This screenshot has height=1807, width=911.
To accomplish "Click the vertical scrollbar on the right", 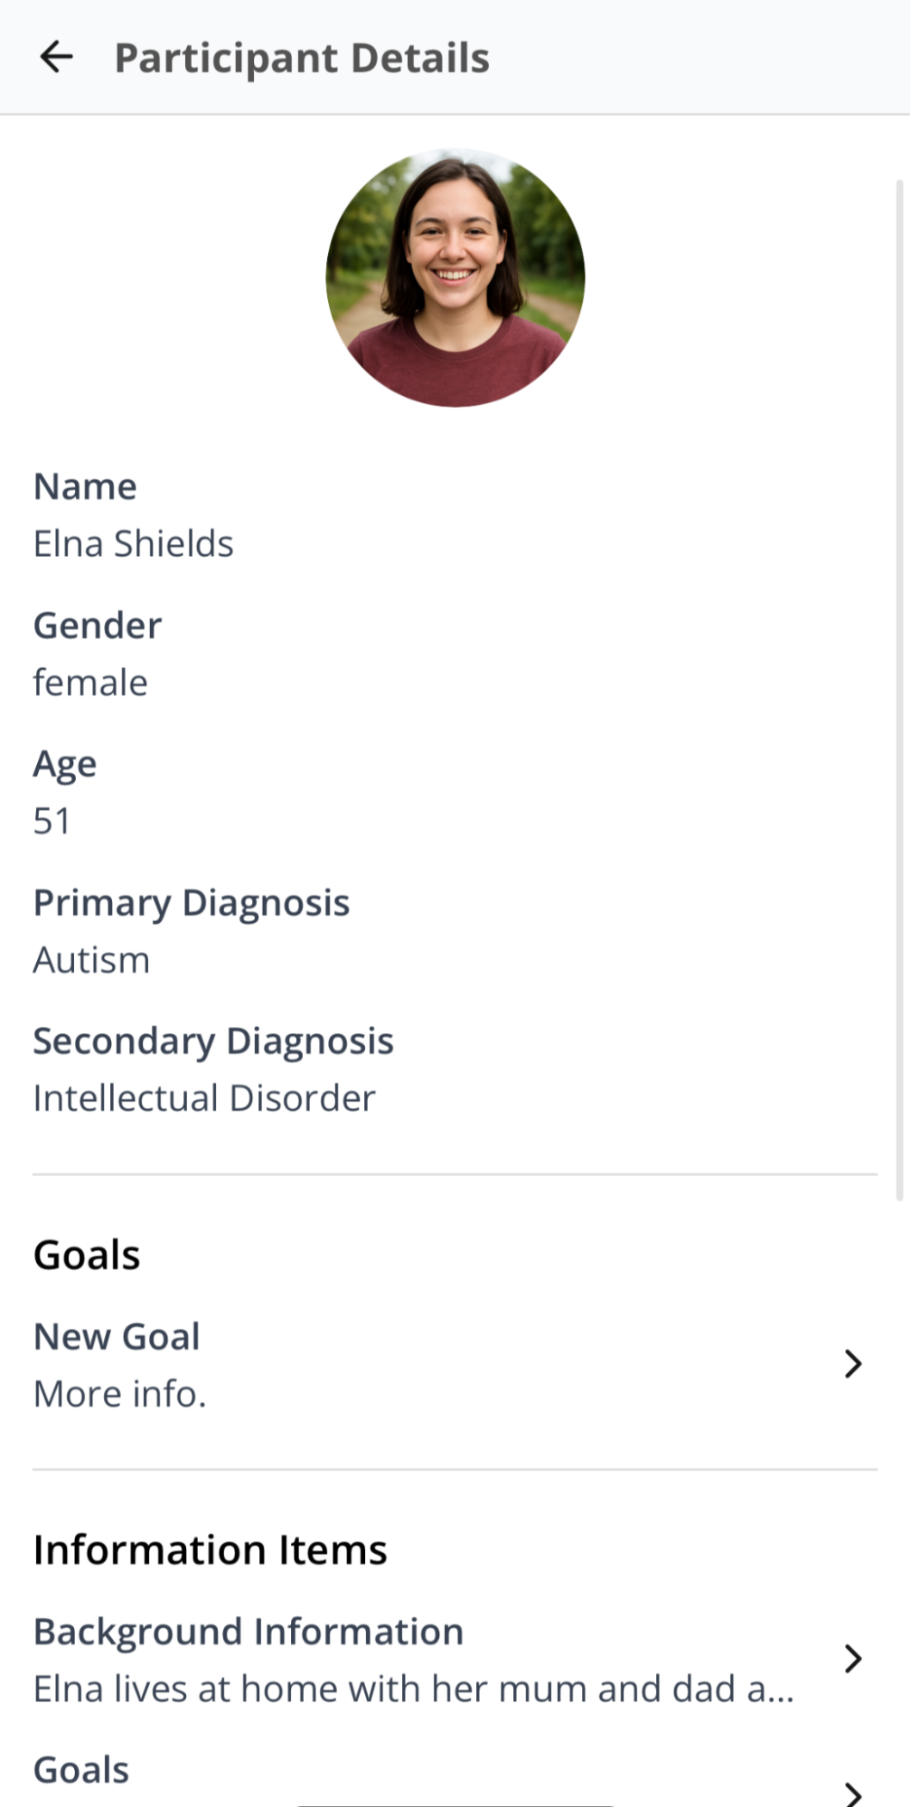I will 899,687.
